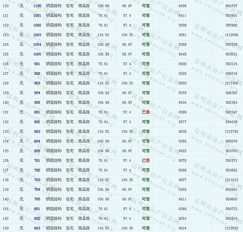243x232 pixels.
Task: Select room 1003 hyperlink
Action: click(37, 35)
